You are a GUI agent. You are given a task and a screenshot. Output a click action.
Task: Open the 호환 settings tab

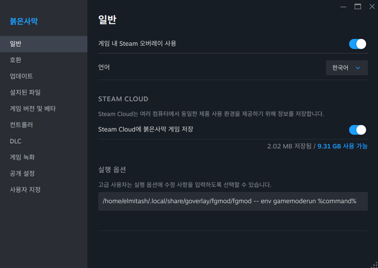43,60
